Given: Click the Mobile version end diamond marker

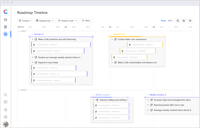Looking at the screenshot, I should (128, 97).
